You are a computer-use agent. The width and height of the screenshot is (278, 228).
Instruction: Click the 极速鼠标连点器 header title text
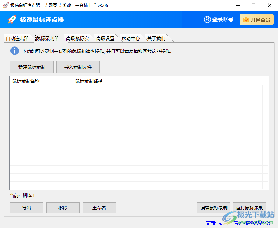pyautogui.click(x=42, y=20)
